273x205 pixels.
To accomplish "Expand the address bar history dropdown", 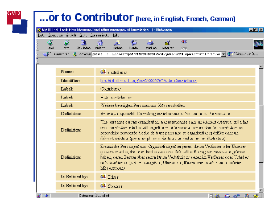I will pos(224,54).
